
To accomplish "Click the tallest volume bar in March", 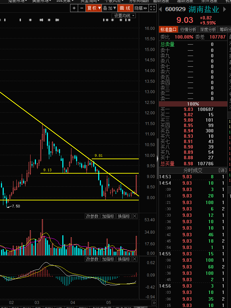I will coord(42,237).
